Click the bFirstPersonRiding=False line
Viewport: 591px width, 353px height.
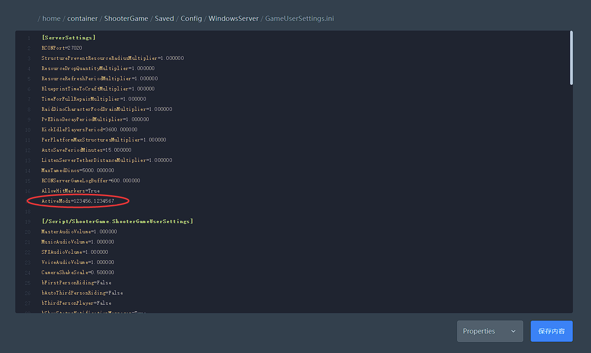coord(76,282)
